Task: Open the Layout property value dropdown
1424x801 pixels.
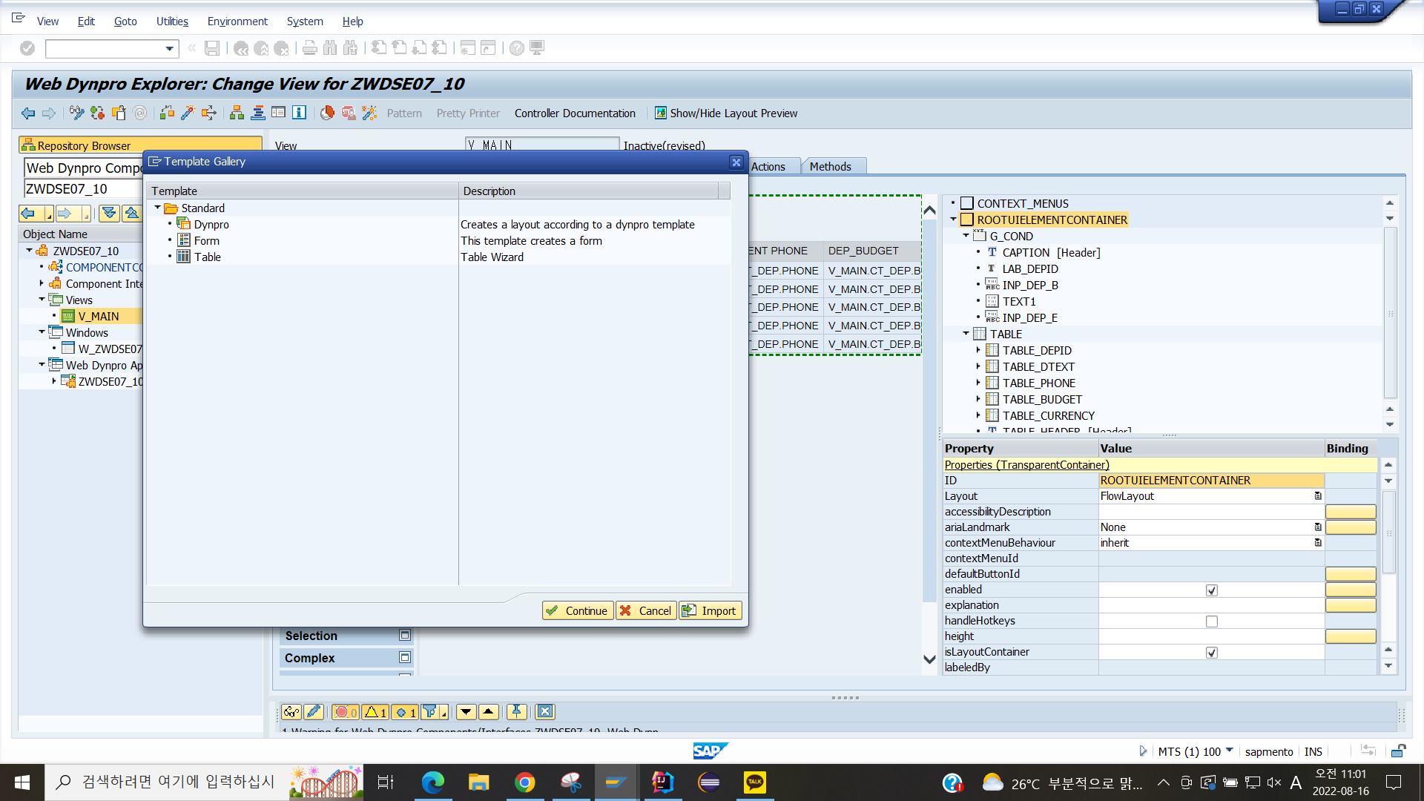Action: tap(1318, 496)
